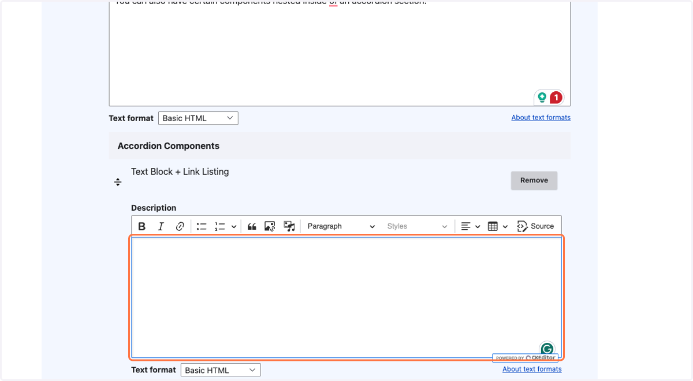This screenshot has height=381, width=693.
Task: Toggle italic formatting in Description toolbar
Action: pyautogui.click(x=161, y=226)
